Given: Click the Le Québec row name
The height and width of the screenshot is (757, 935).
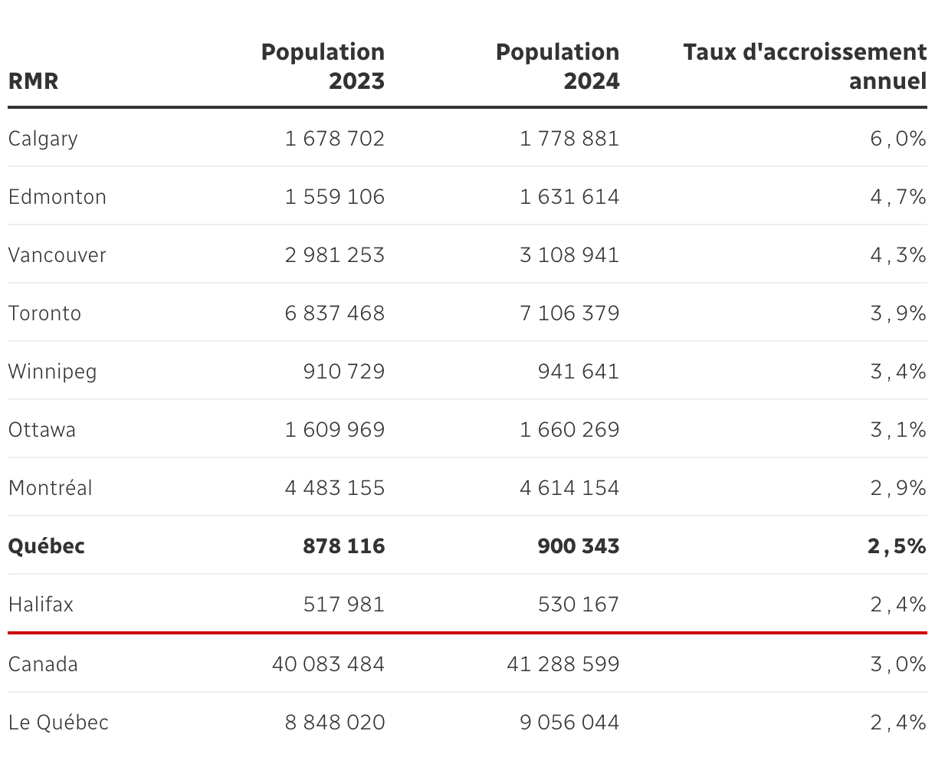Looking at the screenshot, I should (59, 723).
